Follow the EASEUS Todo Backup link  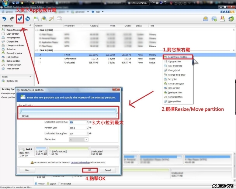pyautogui.click(x=80, y=162)
